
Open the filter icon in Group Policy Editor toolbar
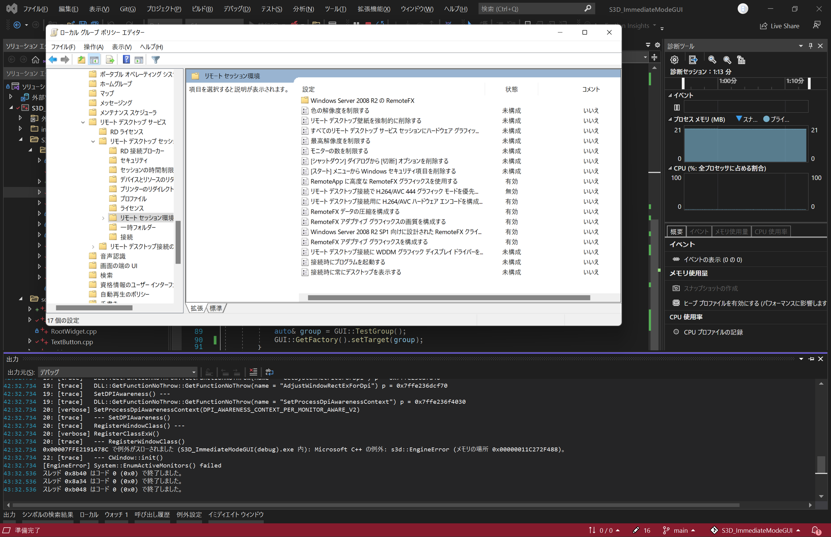155,59
